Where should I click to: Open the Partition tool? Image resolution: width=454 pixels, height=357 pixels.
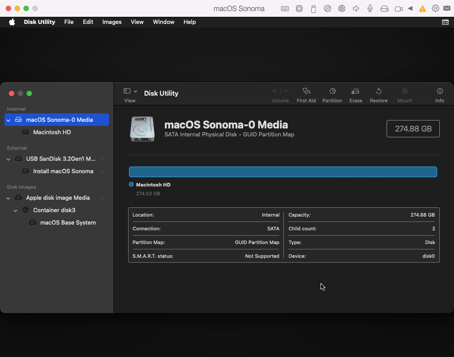(x=332, y=92)
